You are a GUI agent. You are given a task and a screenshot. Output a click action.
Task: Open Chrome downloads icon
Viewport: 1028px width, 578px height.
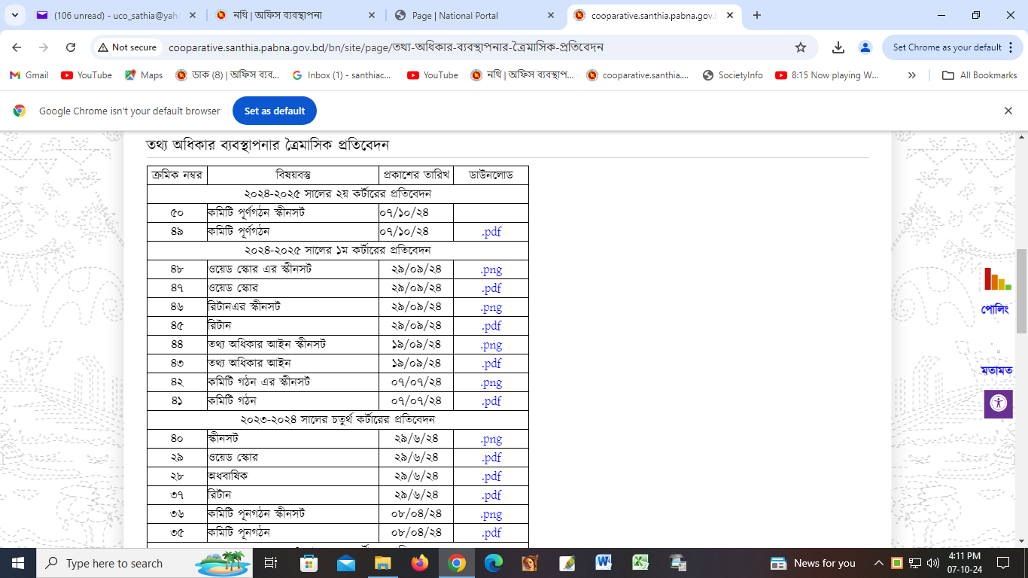[838, 47]
